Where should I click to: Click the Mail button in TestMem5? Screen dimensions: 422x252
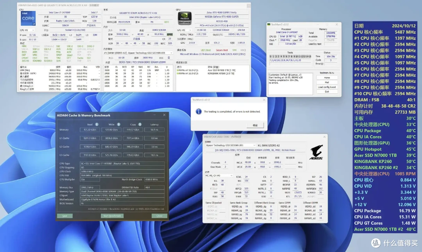[x=327, y=82]
